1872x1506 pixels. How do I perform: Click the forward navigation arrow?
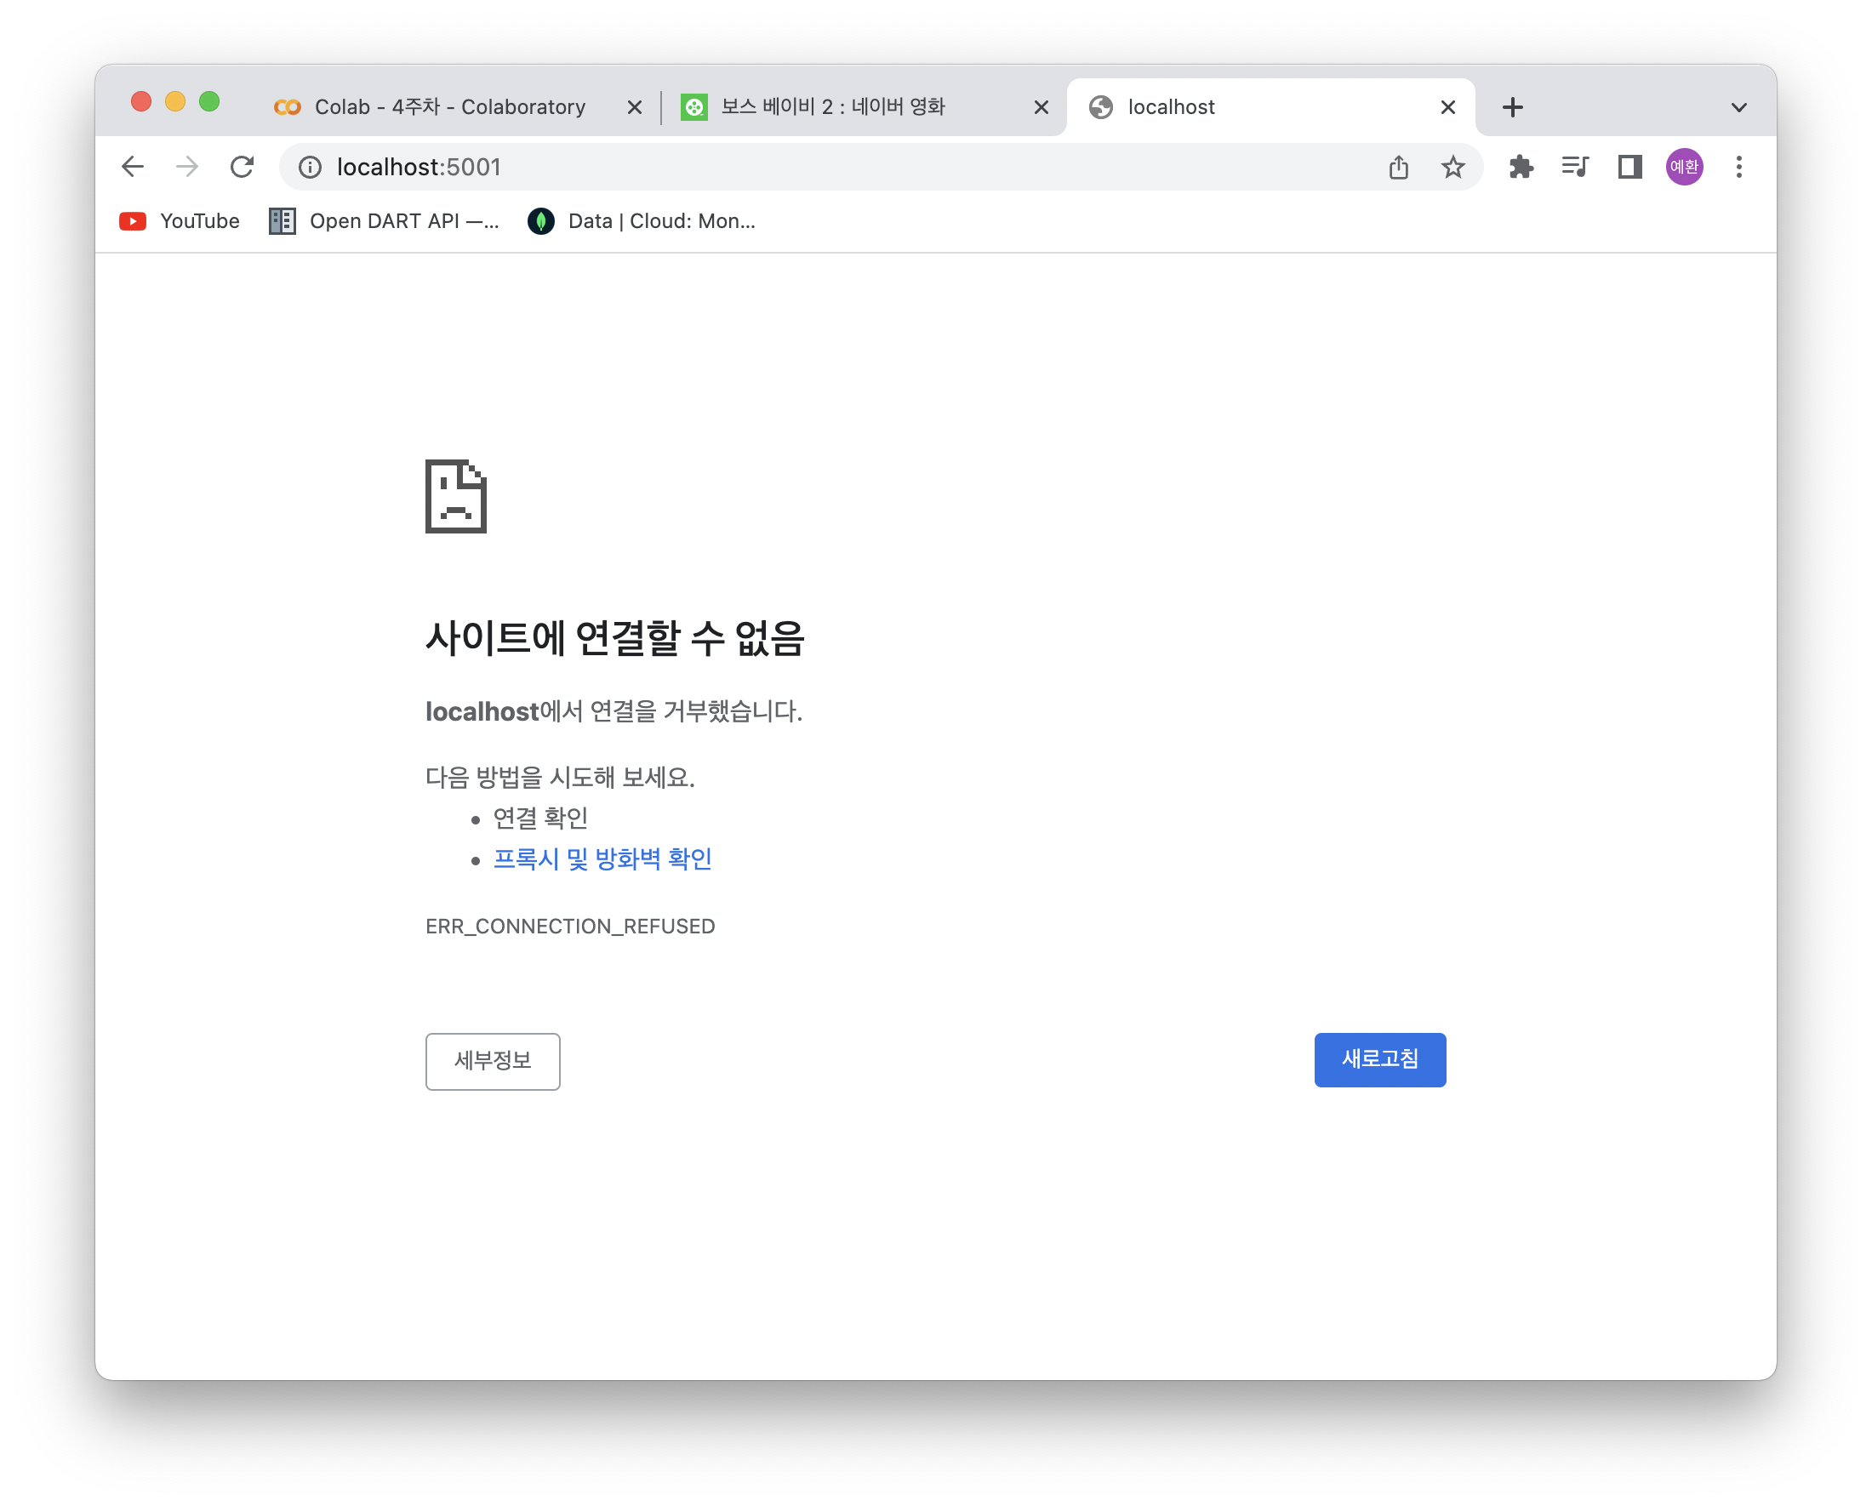[x=186, y=167]
